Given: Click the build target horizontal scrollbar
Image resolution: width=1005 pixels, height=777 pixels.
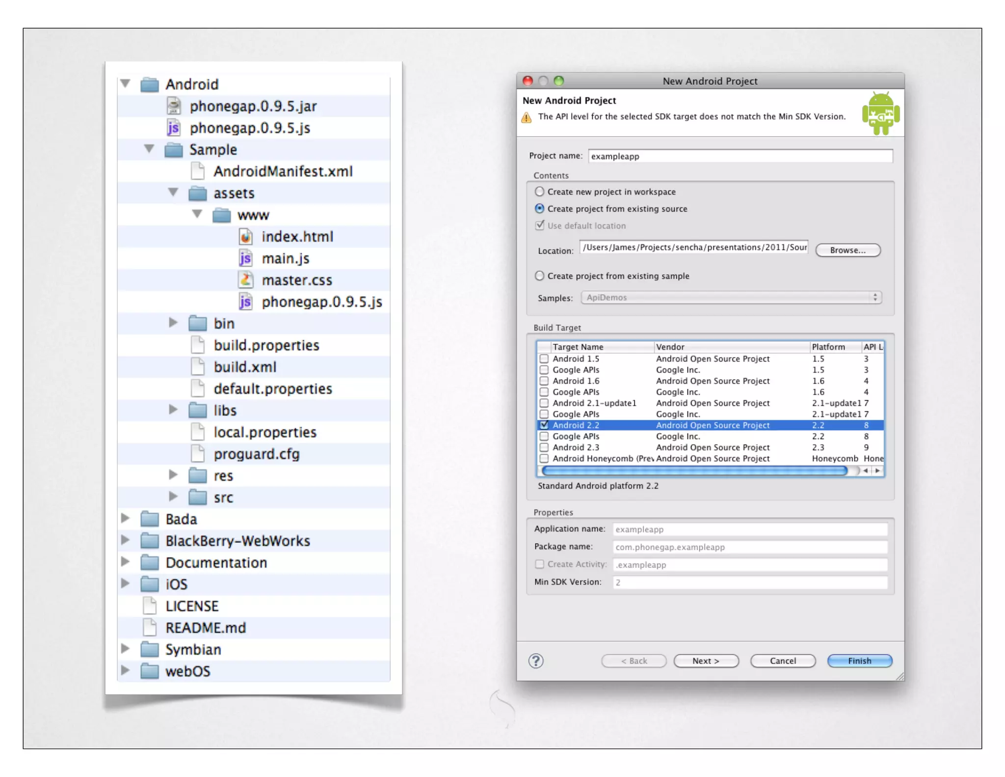Looking at the screenshot, I should (x=694, y=471).
